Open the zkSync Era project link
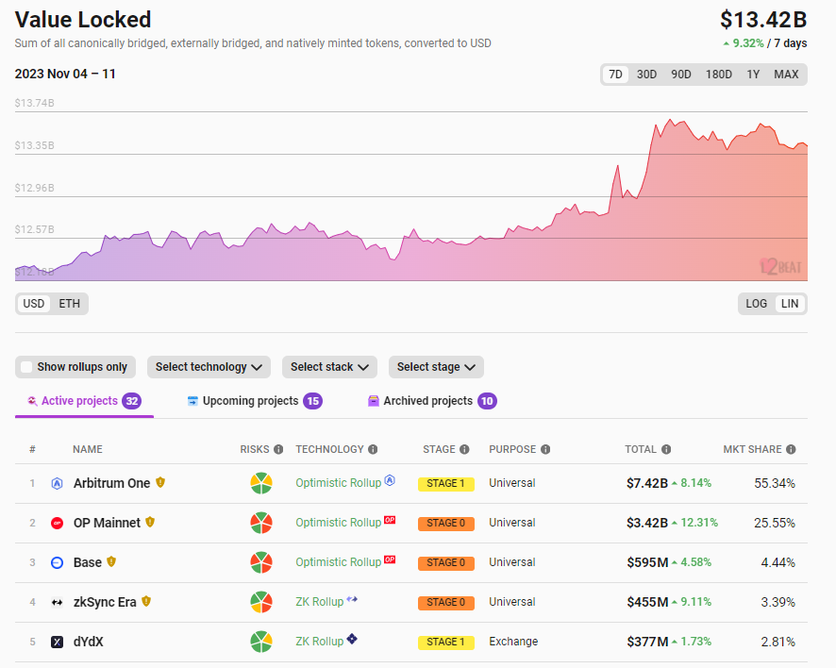Screen dimensions: 836x668 coord(105,602)
